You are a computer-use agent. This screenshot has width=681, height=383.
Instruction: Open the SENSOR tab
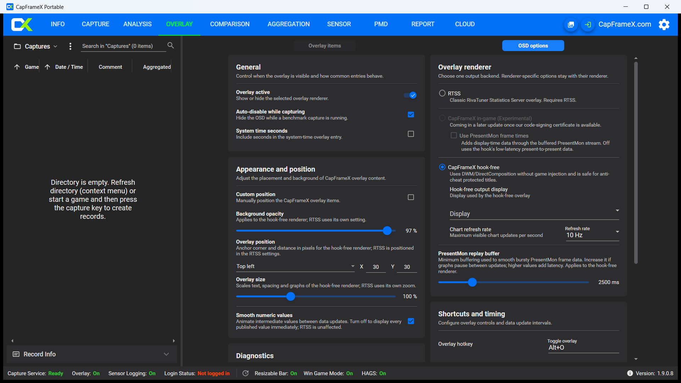(x=339, y=24)
